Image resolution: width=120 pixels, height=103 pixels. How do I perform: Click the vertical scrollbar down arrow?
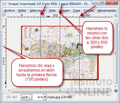click(116, 86)
